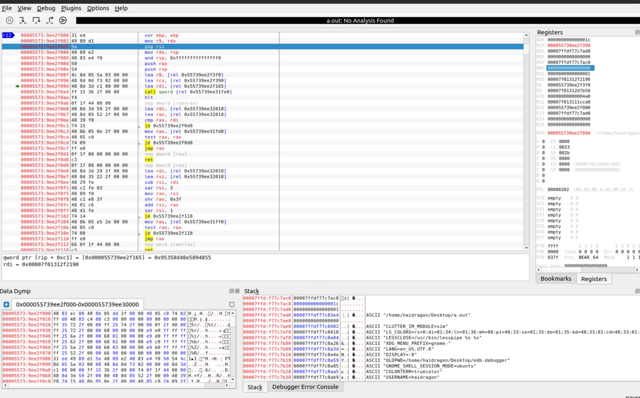Select the RAX register value
Image resolution: width=640 pixels, height=398 pixels.
click(568, 40)
